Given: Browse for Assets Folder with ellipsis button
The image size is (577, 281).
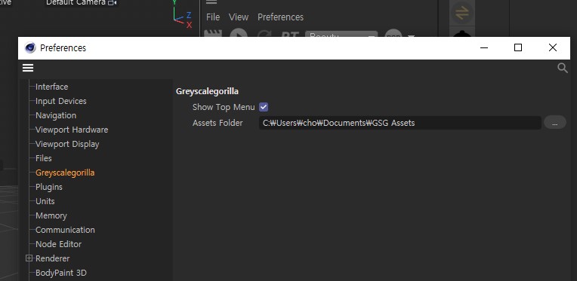Looking at the screenshot, I should coord(554,123).
